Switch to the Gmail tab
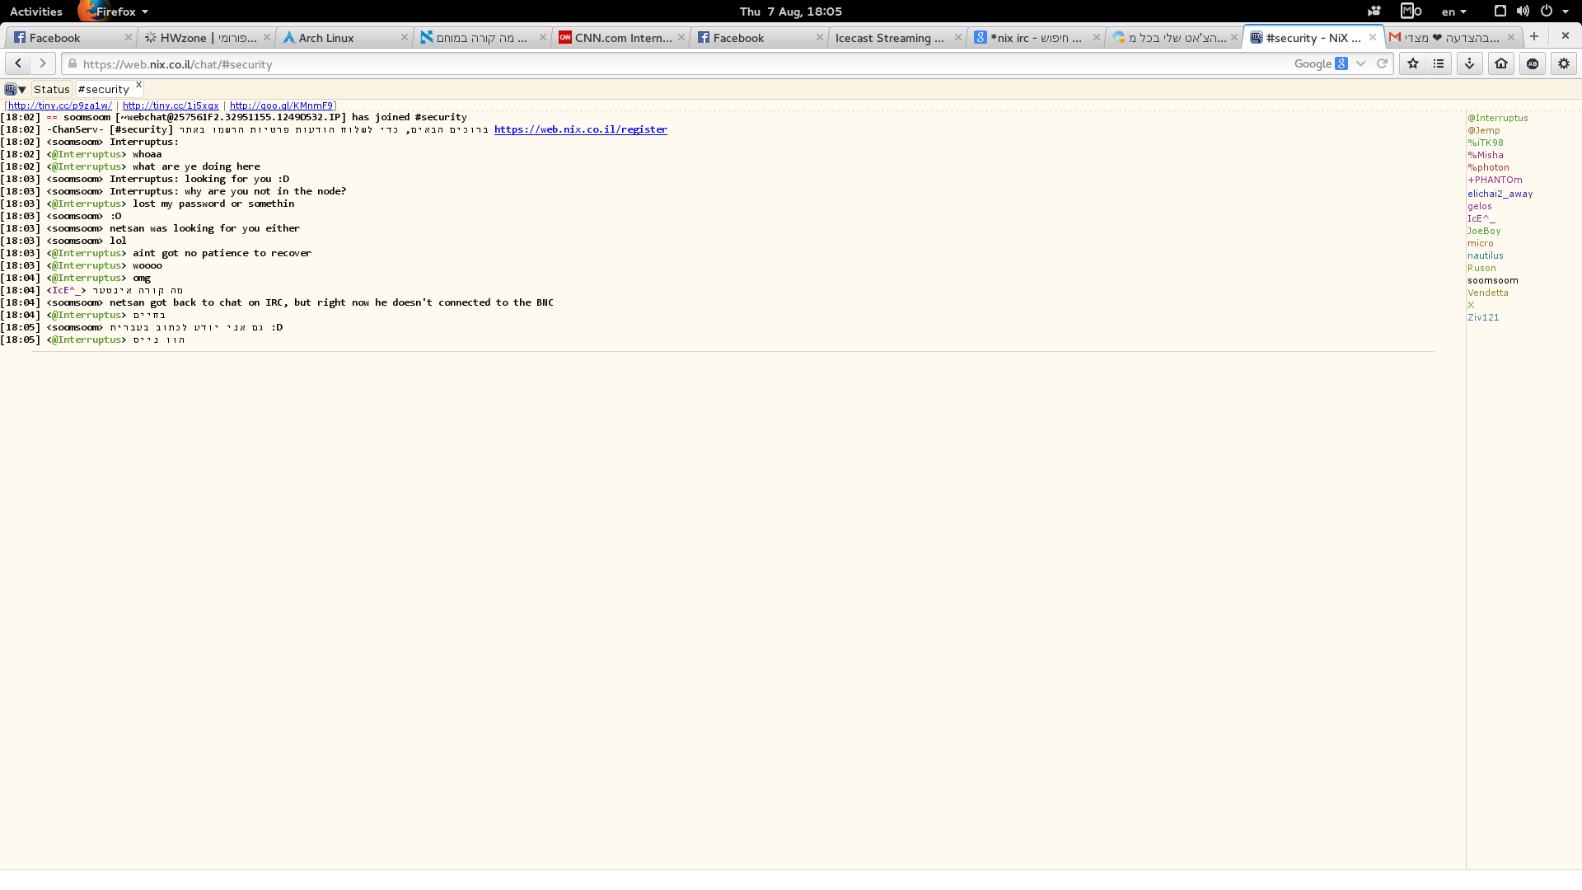The height and width of the screenshot is (890, 1582). pyautogui.click(x=1452, y=37)
